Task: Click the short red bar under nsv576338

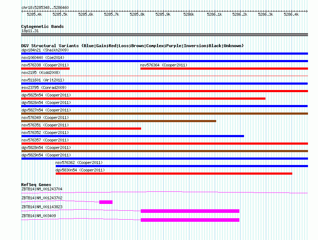Action: 45,69
